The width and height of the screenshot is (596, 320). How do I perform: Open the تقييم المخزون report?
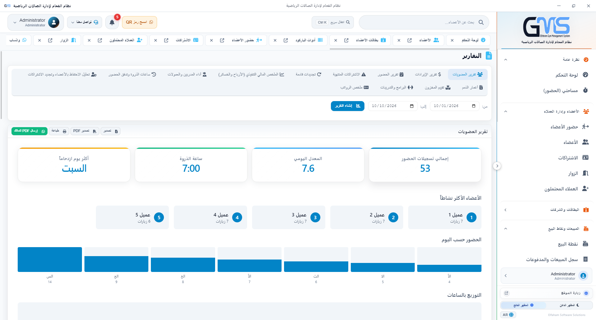click(438, 87)
